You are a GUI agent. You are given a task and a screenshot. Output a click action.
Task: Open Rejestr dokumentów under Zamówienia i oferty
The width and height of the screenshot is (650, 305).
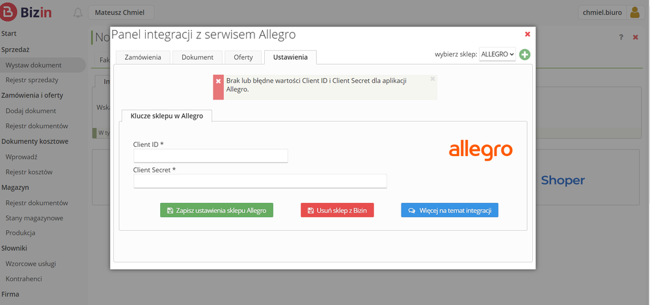tap(36, 126)
